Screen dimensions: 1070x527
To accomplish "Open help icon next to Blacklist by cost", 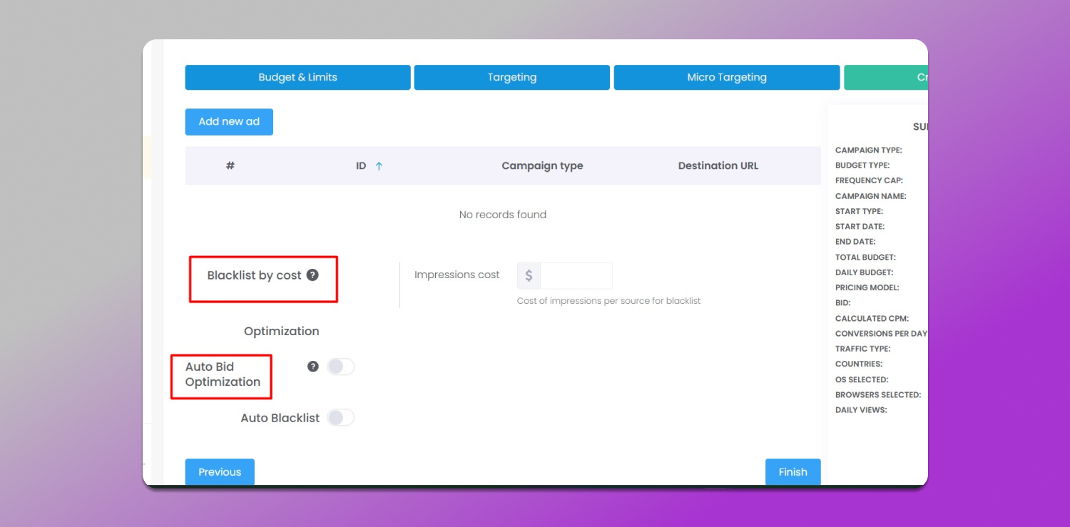I will [x=312, y=275].
